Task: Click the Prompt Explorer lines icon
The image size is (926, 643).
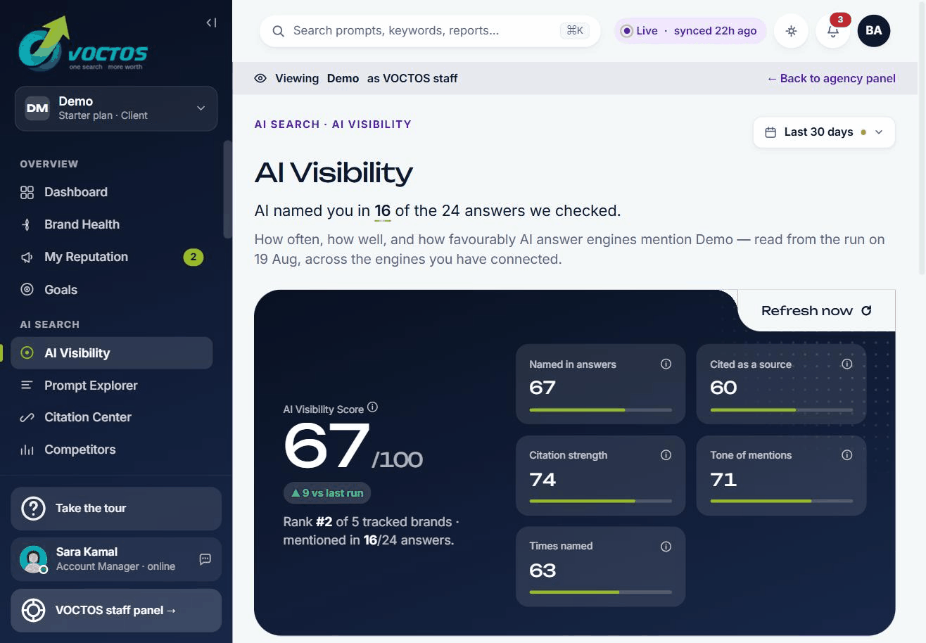Action: click(x=27, y=385)
